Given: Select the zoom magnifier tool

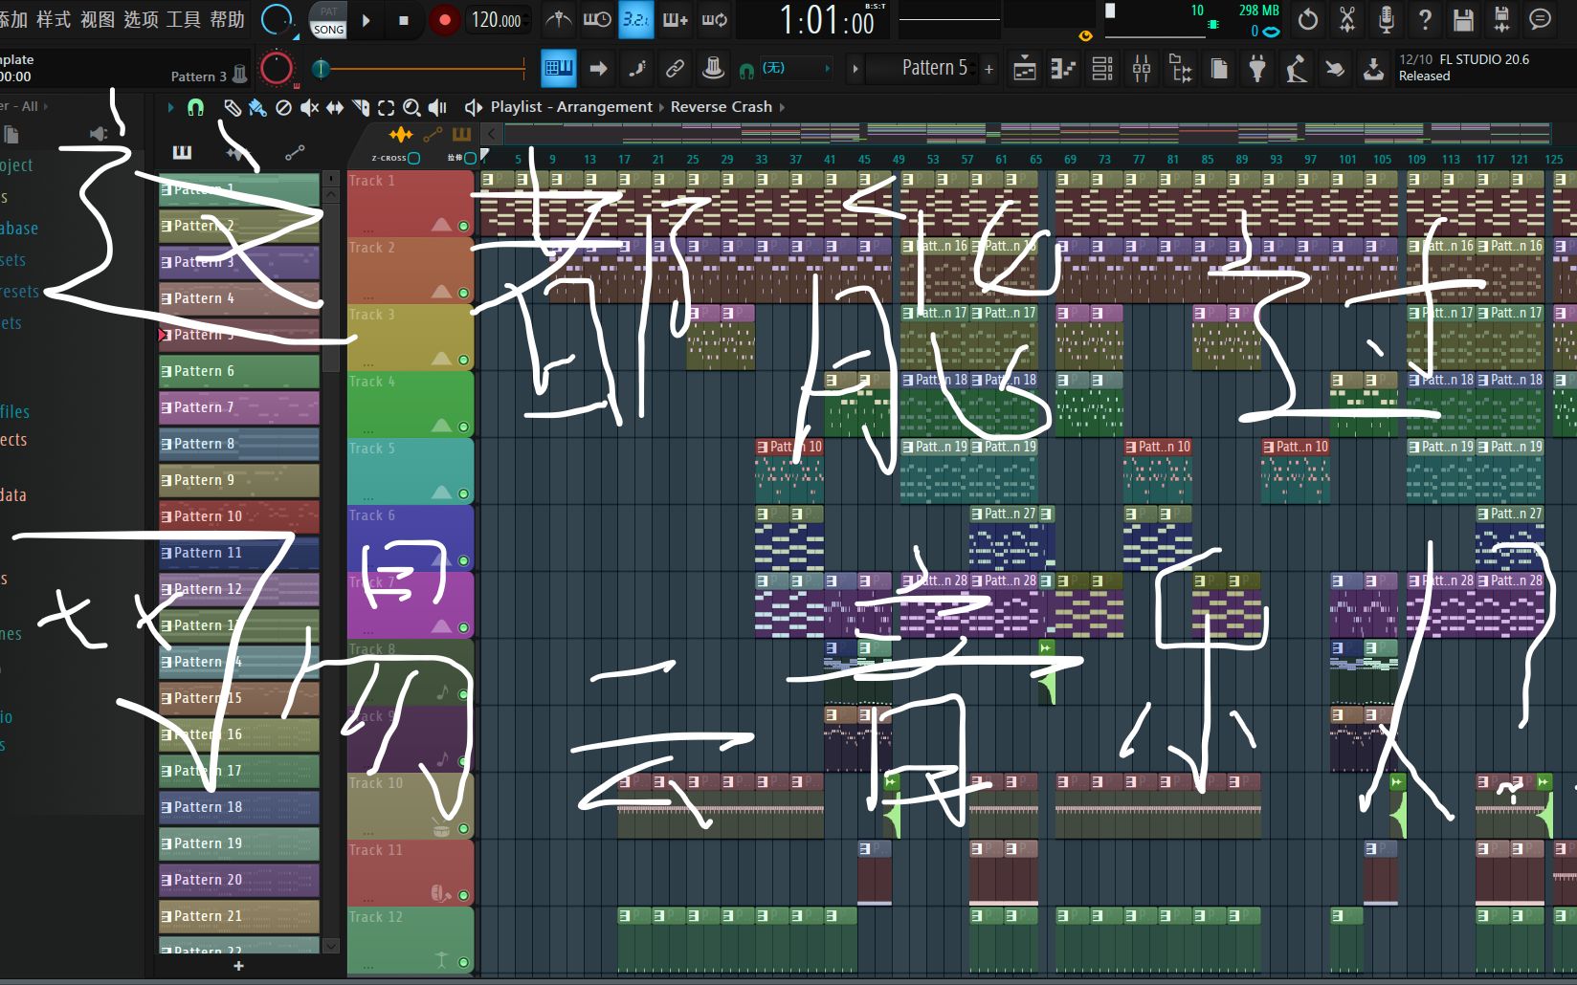Looking at the screenshot, I should point(411,107).
